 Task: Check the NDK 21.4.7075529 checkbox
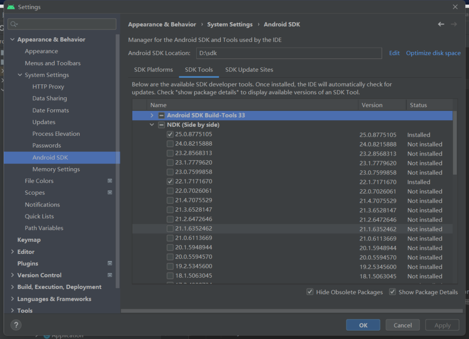click(170, 200)
